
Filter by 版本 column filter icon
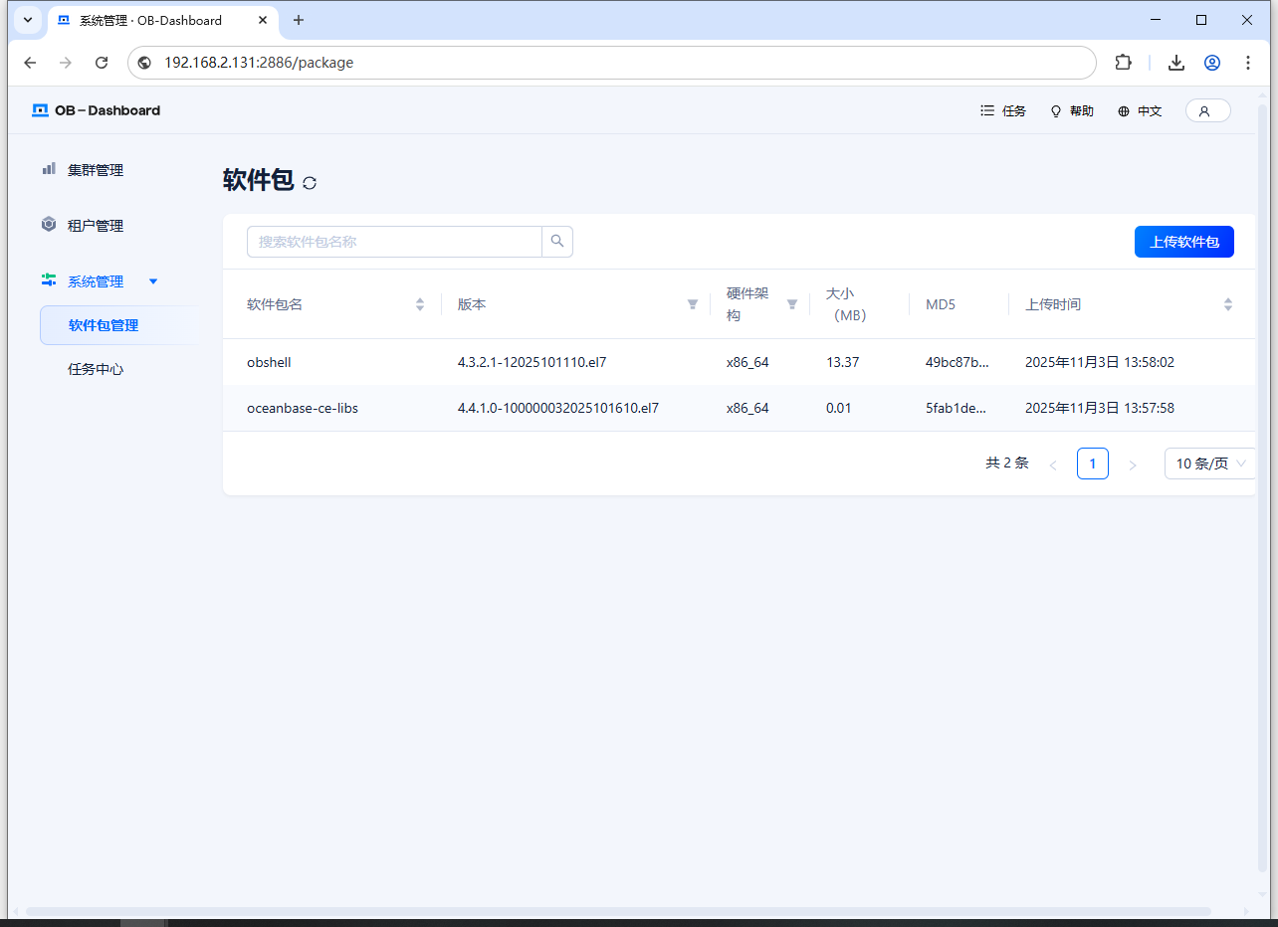tap(693, 304)
